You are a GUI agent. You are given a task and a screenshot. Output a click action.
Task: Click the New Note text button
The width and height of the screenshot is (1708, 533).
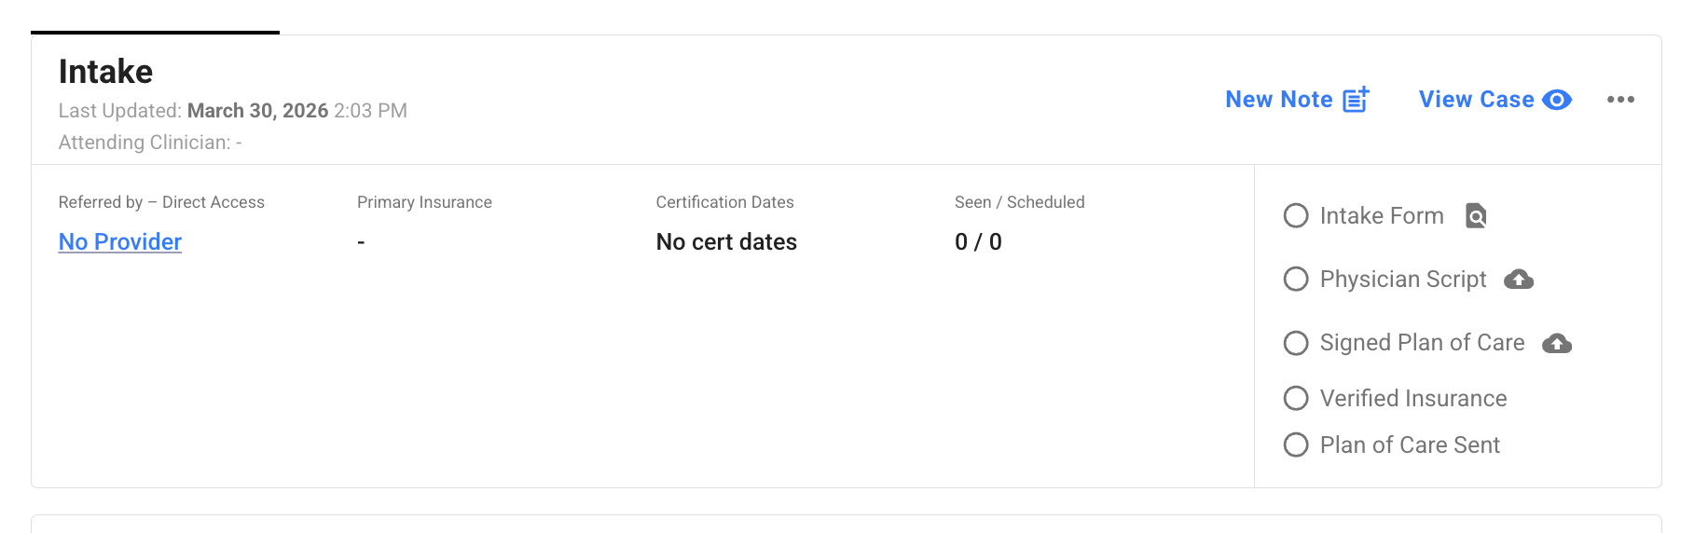[1278, 100]
